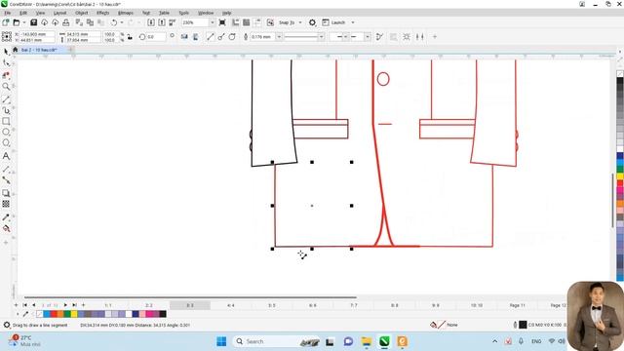Select the Crop tool in the toolbox
The height and width of the screenshot is (351, 624).
click(x=6, y=76)
